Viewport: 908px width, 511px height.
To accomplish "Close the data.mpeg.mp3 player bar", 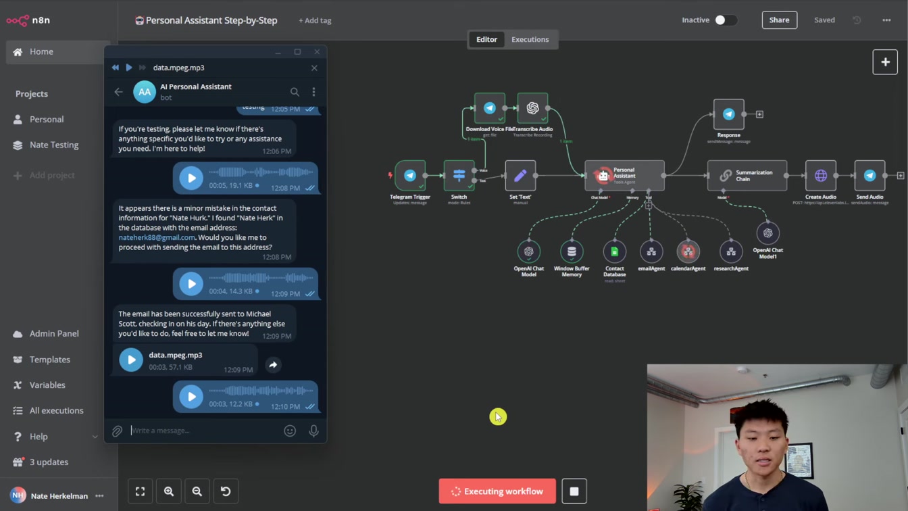I will click(x=314, y=68).
